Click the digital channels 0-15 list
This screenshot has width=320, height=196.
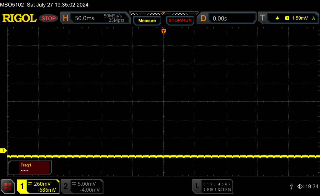[217, 187]
